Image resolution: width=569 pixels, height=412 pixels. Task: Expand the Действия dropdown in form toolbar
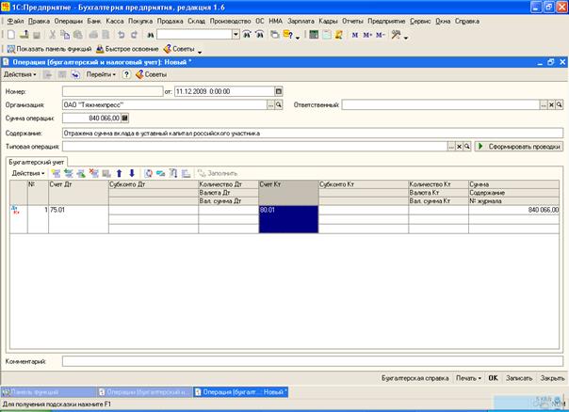[x=20, y=73]
